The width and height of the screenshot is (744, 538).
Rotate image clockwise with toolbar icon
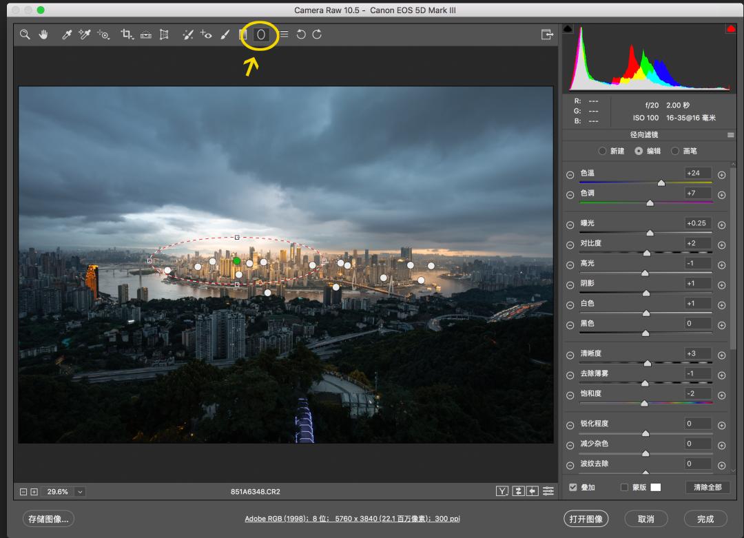click(x=317, y=34)
